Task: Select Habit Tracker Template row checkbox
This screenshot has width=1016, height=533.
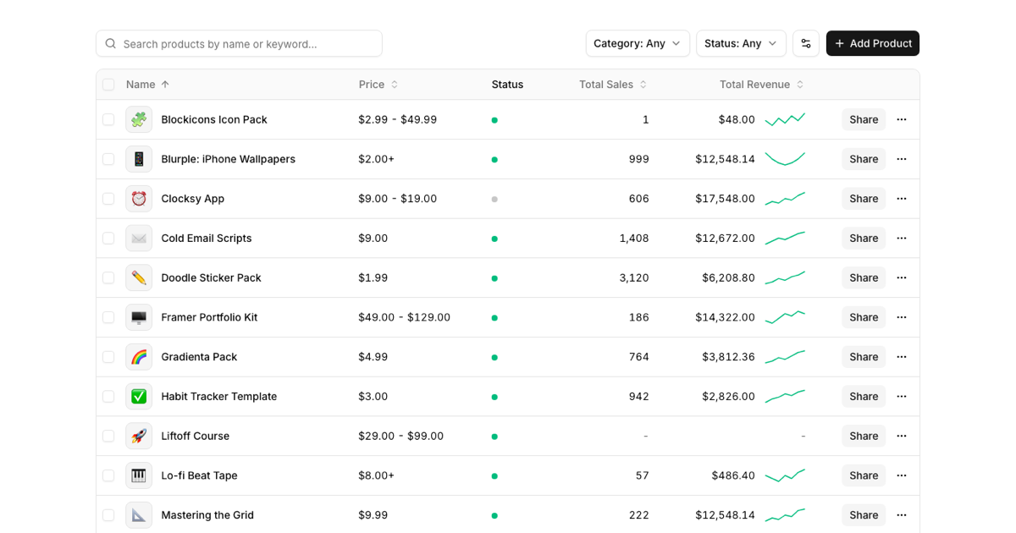Action: (x=108, y=396)
